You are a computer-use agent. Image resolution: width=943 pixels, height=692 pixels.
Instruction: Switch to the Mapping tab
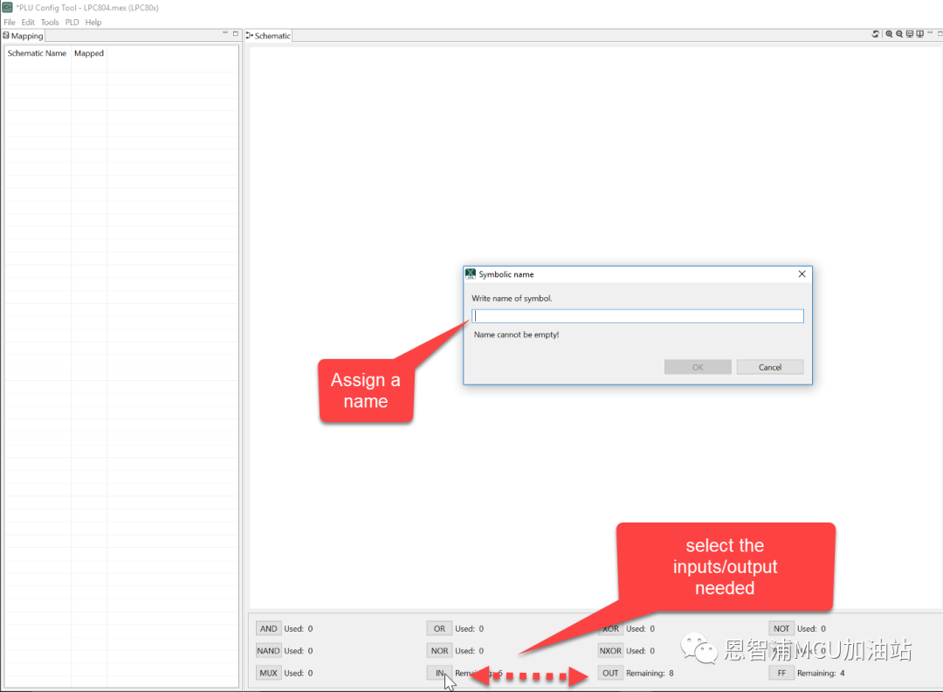(23, 36)
